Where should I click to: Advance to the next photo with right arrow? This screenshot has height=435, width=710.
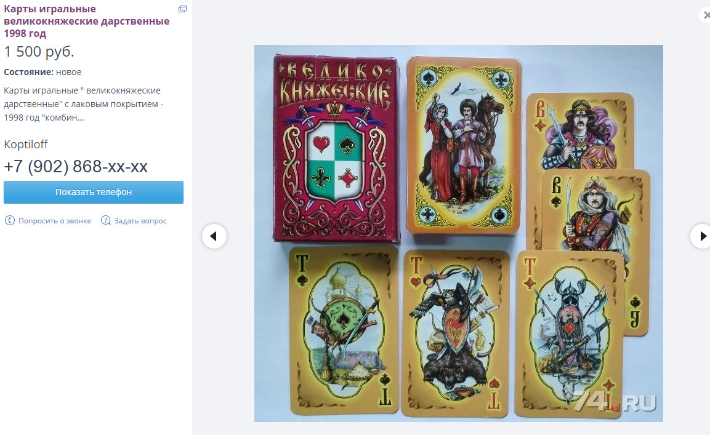(701, 236)
